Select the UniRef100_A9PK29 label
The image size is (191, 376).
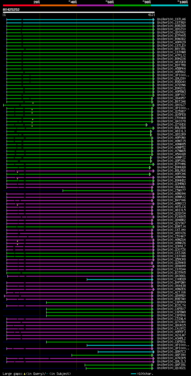(171, 42)
